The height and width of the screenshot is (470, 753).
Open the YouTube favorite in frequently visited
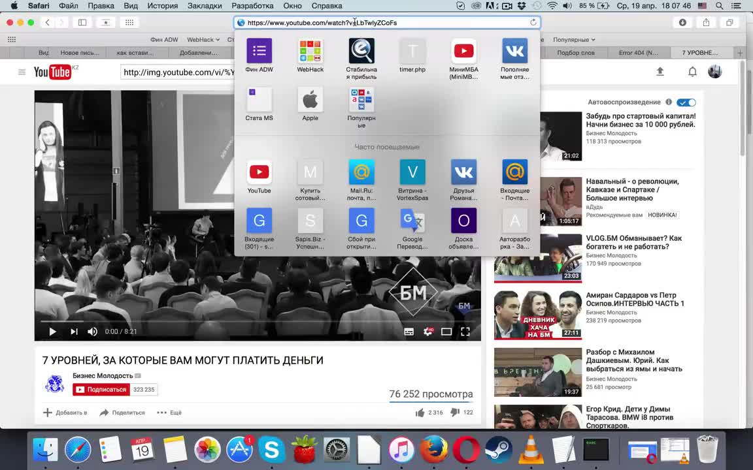[x=259, y=178]
